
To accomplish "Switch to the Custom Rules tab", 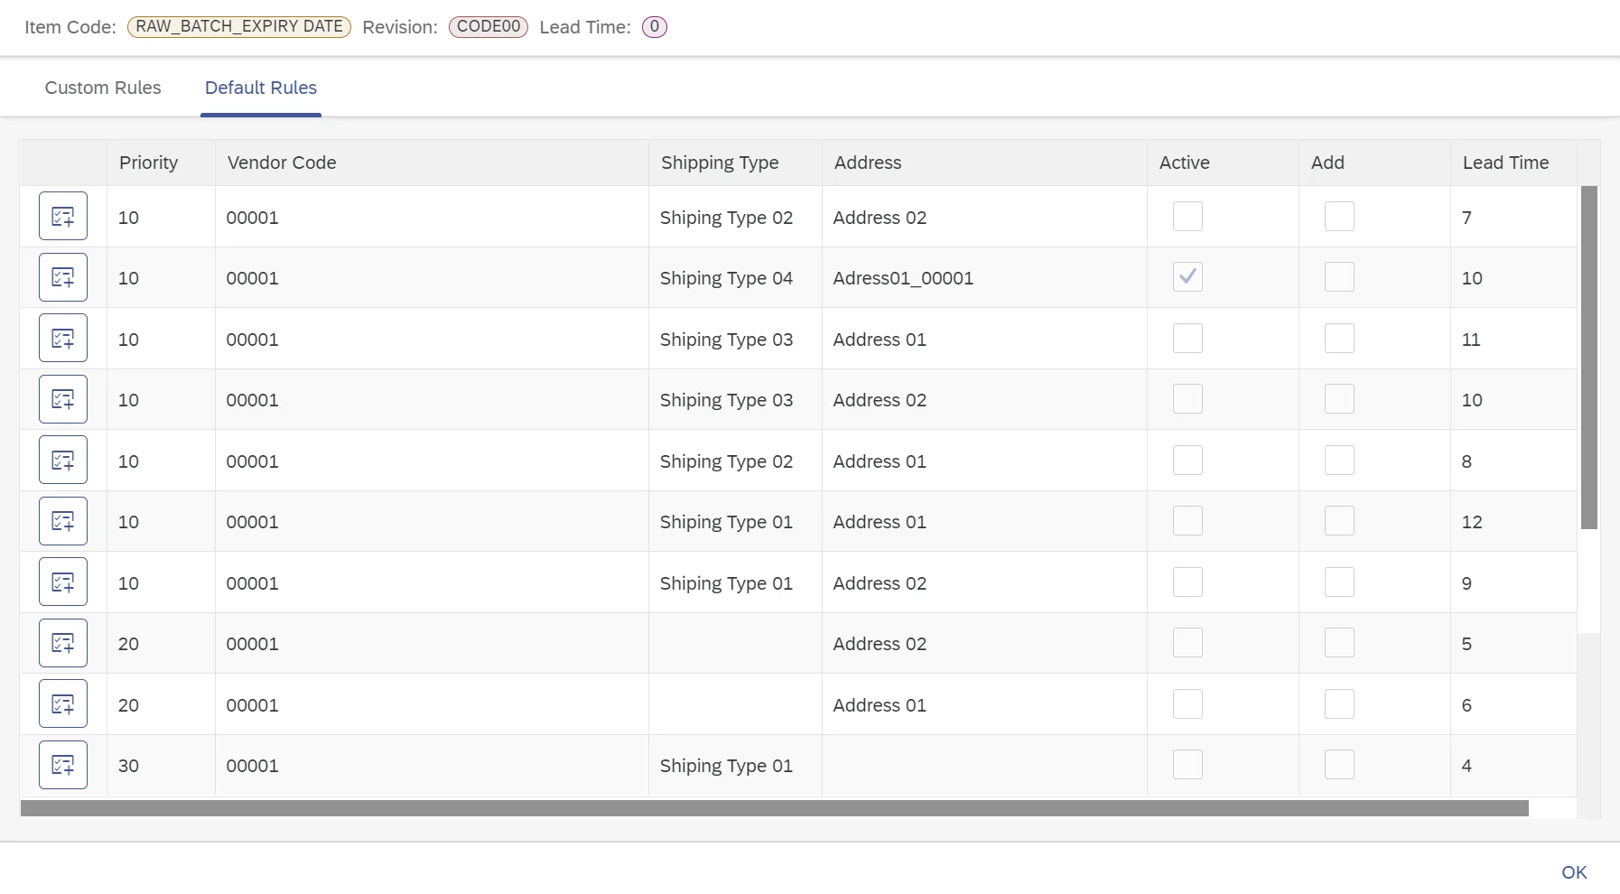I will pyautogui.click(x=103, y=88).
